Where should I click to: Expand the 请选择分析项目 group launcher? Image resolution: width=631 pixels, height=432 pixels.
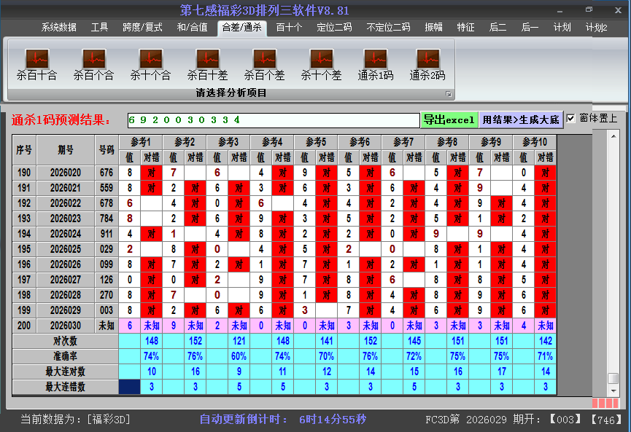[448, 94]
